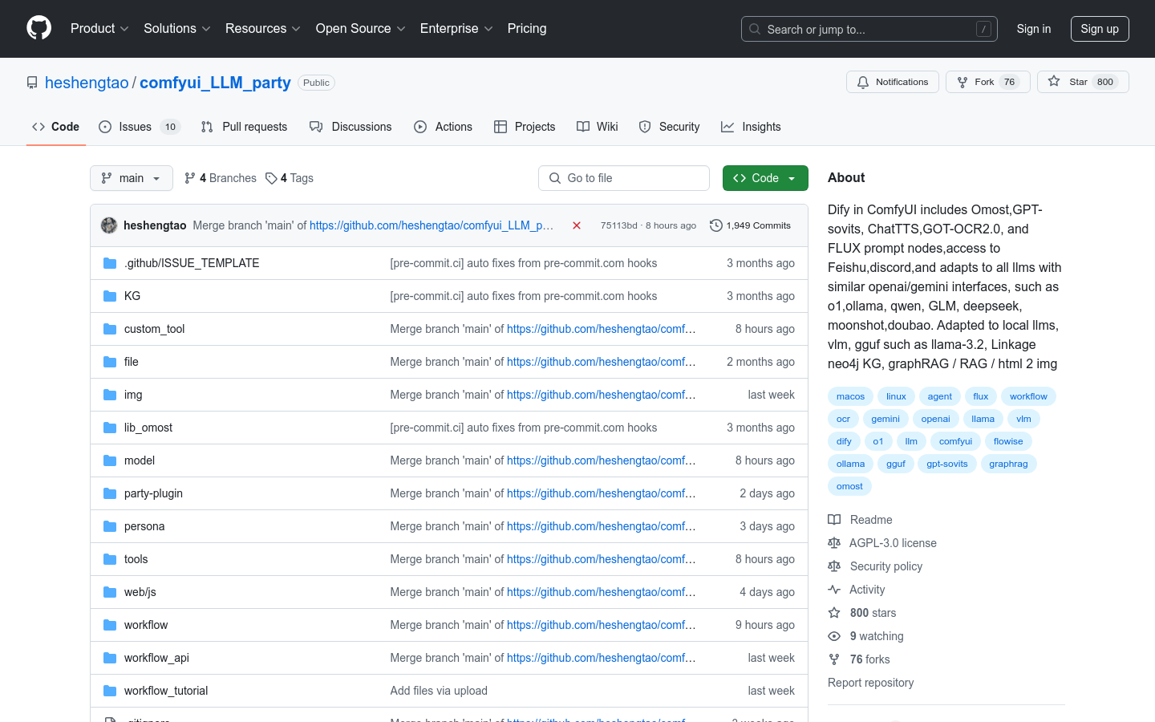Click the commits history clock icon
Viewport: 1155px width, 722px height.
(716, 225)
